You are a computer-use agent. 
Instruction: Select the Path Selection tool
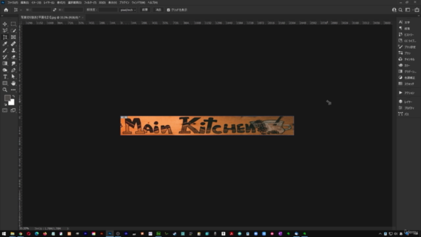[13, 76]
